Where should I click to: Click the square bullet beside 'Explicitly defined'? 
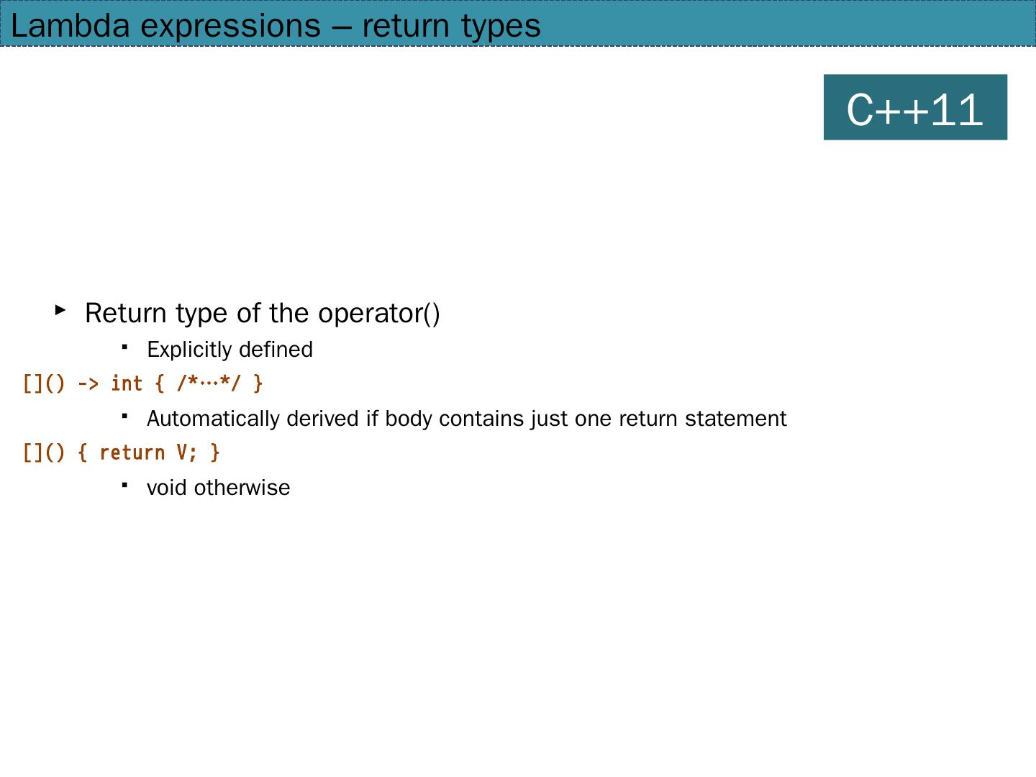[124, 347]
